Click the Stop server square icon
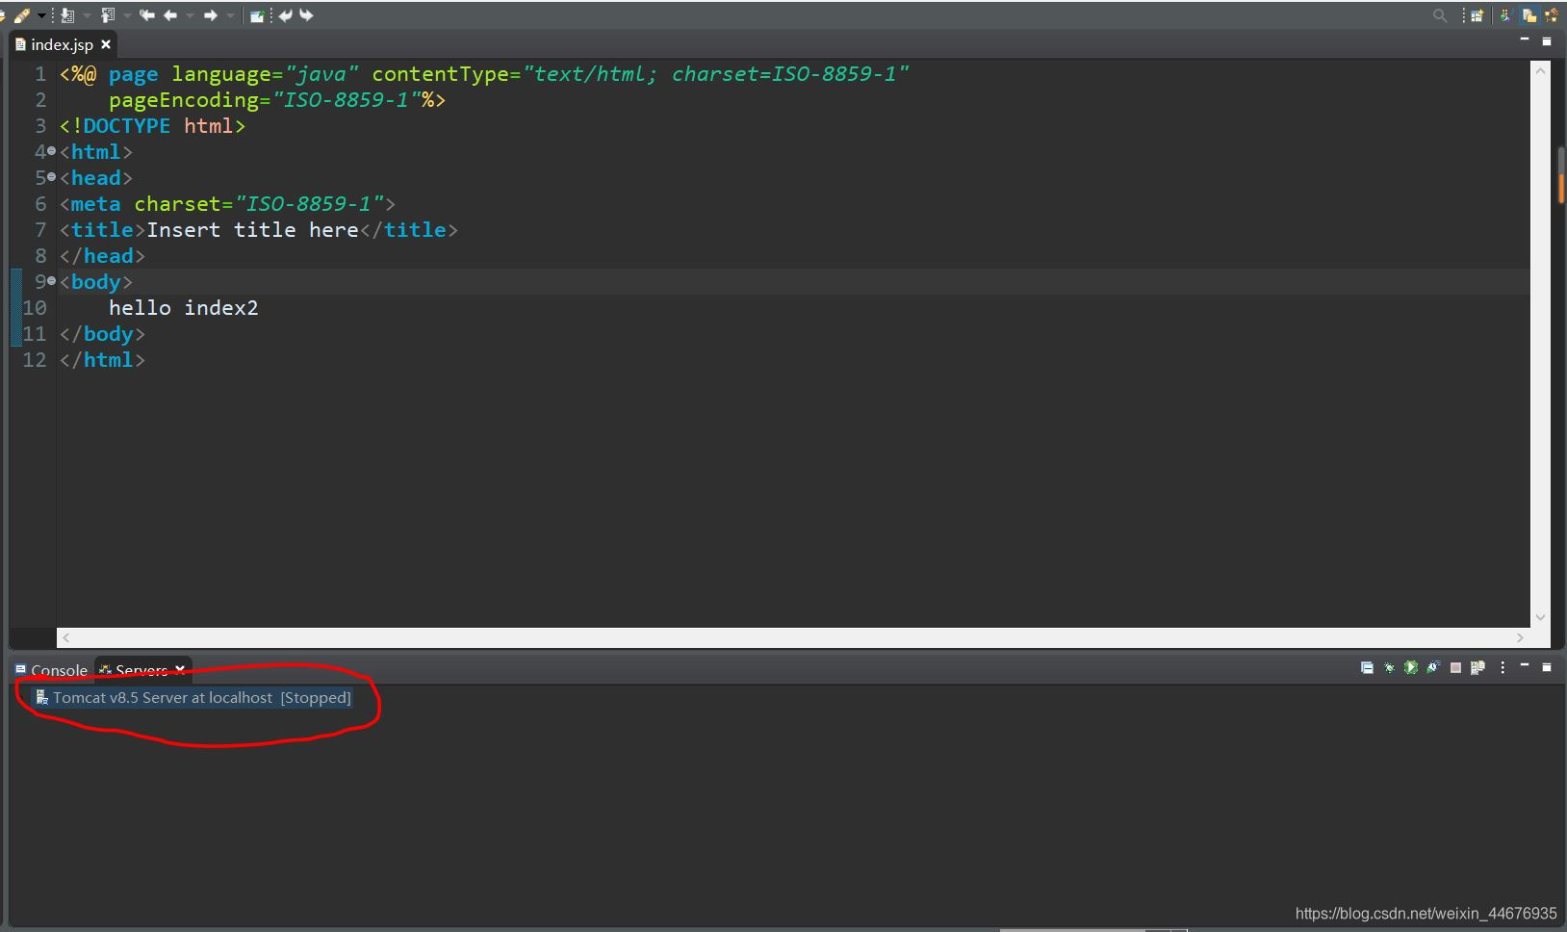Image resolution: width=1567 pixels, height=932 pixels. pos(1455,667)
